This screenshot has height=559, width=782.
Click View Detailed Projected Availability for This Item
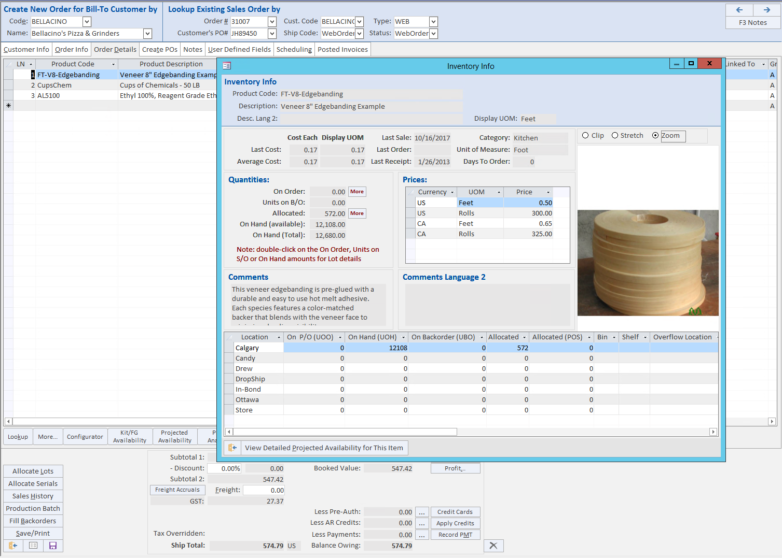324,448
